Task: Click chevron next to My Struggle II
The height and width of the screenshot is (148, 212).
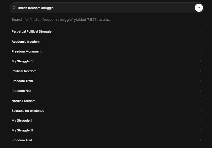Action: click(x=201, y=120)
